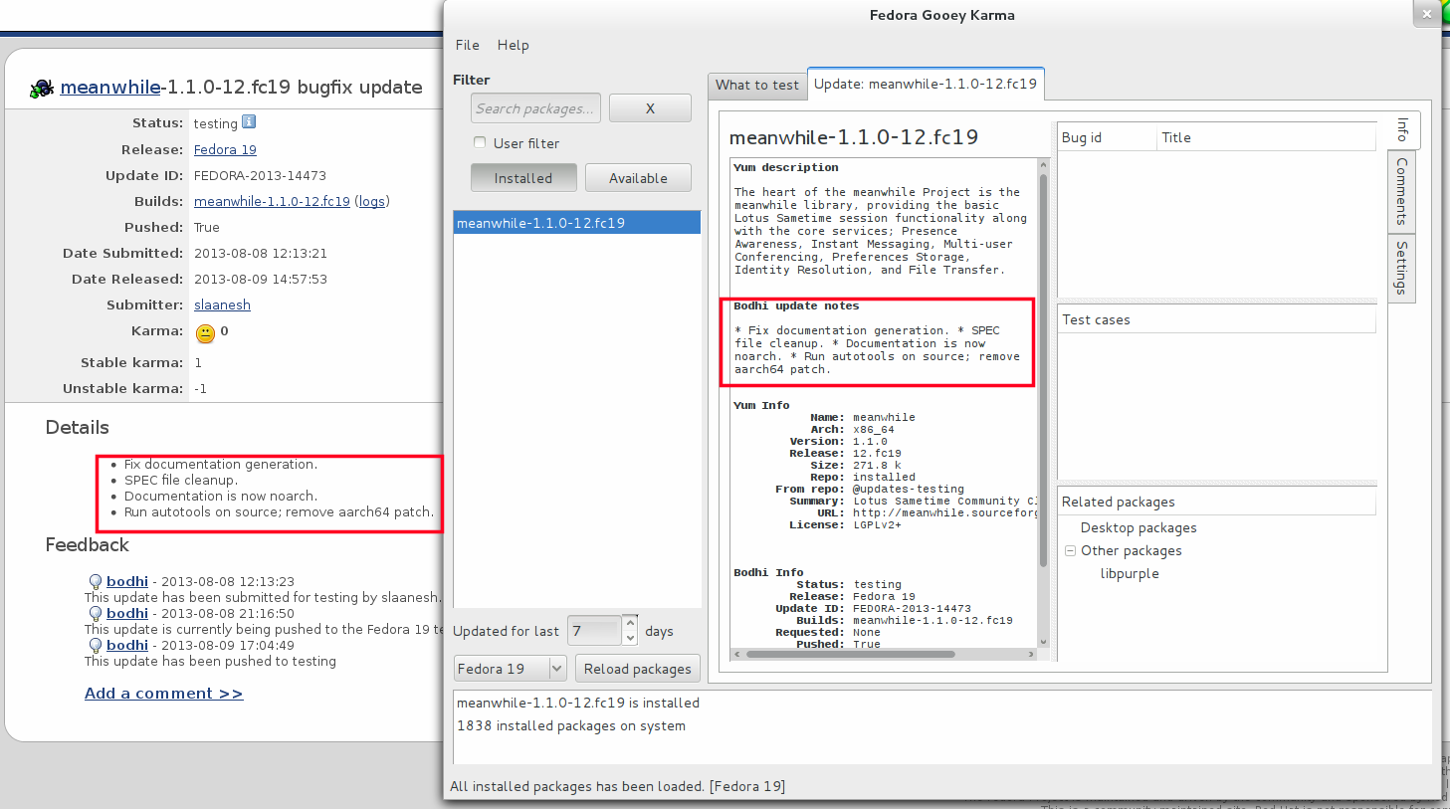Image resolution: width=1450 pixels, height=809 pixels.
Task: Click the Search packages input field
Action: (535, 108)
